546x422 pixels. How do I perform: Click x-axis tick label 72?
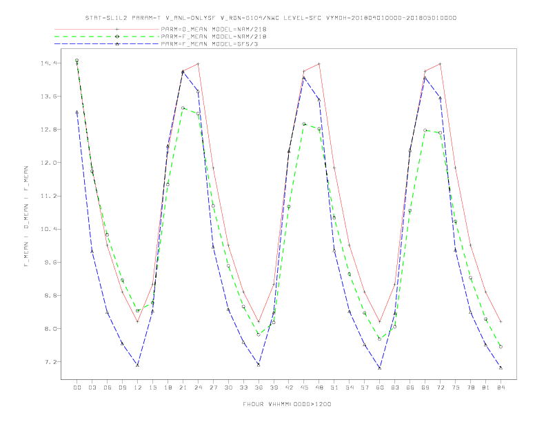click(x=441, y=388)
